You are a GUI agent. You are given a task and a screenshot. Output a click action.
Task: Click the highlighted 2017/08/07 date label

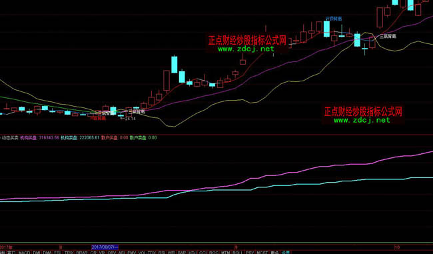click(x=105, y=247)
